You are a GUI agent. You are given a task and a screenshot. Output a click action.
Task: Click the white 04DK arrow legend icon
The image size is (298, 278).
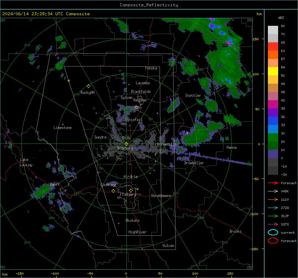[273, 191]
